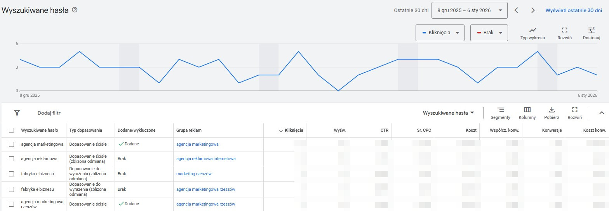The image size is (609, 211).
Task: Sort table by Kliknięcia column header
Action: click(x=293, y=131)
